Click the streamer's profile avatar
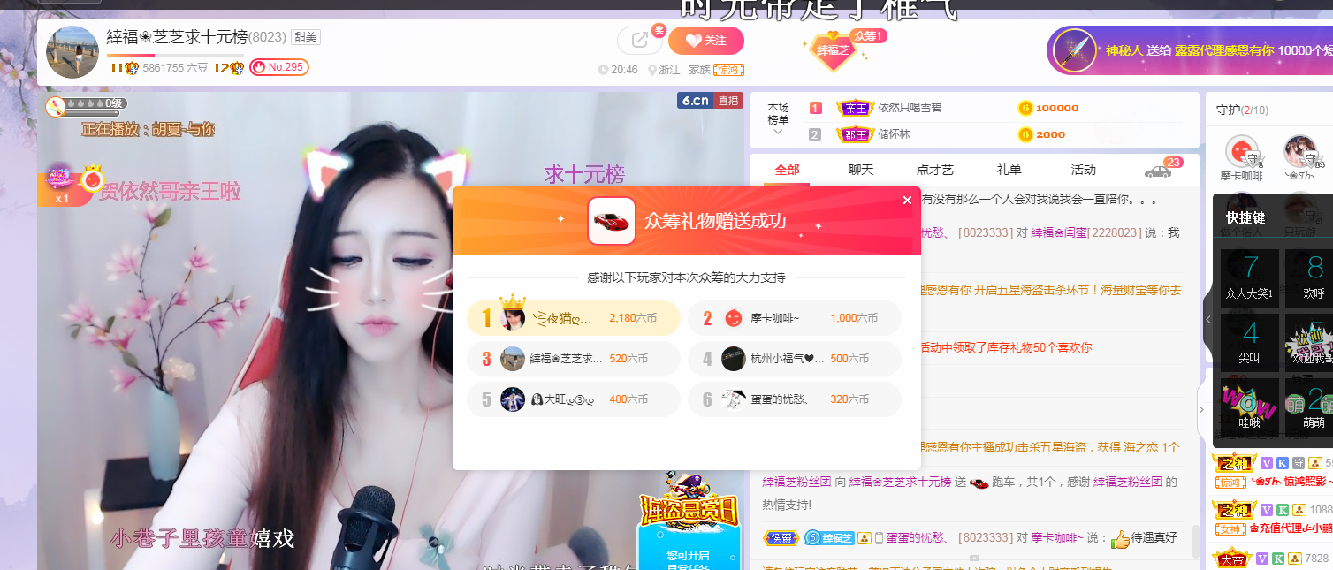Screen dimensions: 1333x570 (72, 52)
